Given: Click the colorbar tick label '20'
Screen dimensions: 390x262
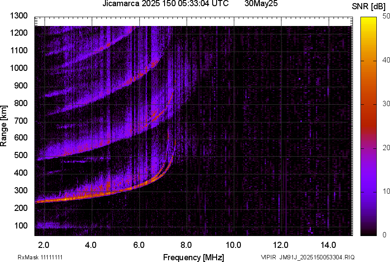Looking at the screenshot, I should [x=386, y=148].
